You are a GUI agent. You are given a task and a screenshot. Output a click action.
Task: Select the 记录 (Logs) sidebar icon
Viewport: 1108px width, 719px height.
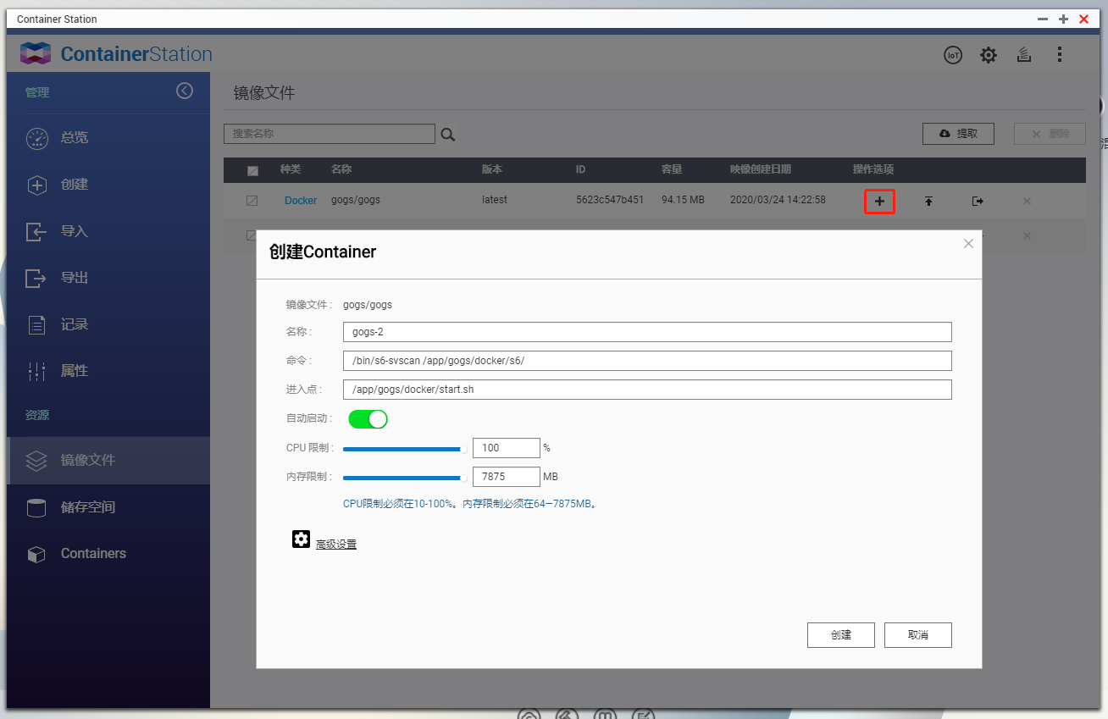(x=37, y=324)
